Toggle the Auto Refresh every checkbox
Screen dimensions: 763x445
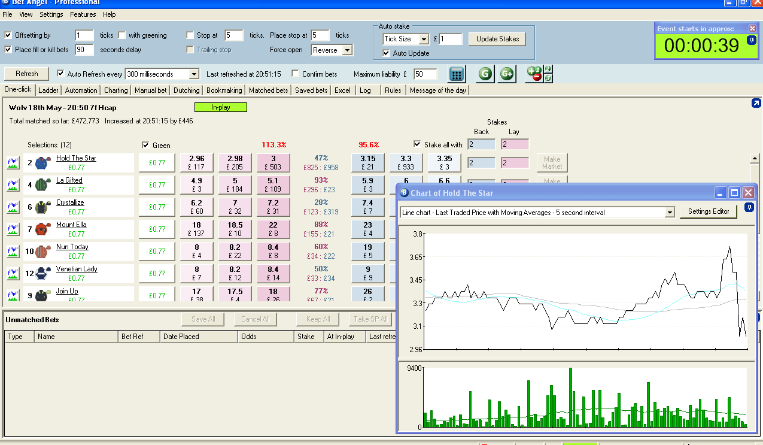pyautogui.click(x=60, y=74)
